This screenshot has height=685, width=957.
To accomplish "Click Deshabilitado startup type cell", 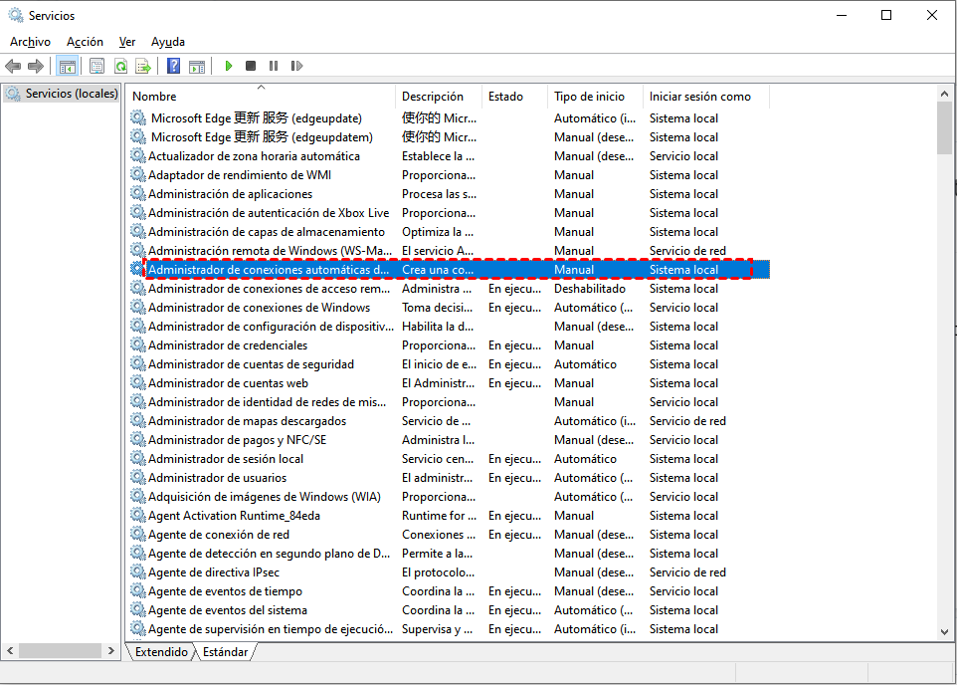I will (x=590, y=289).
